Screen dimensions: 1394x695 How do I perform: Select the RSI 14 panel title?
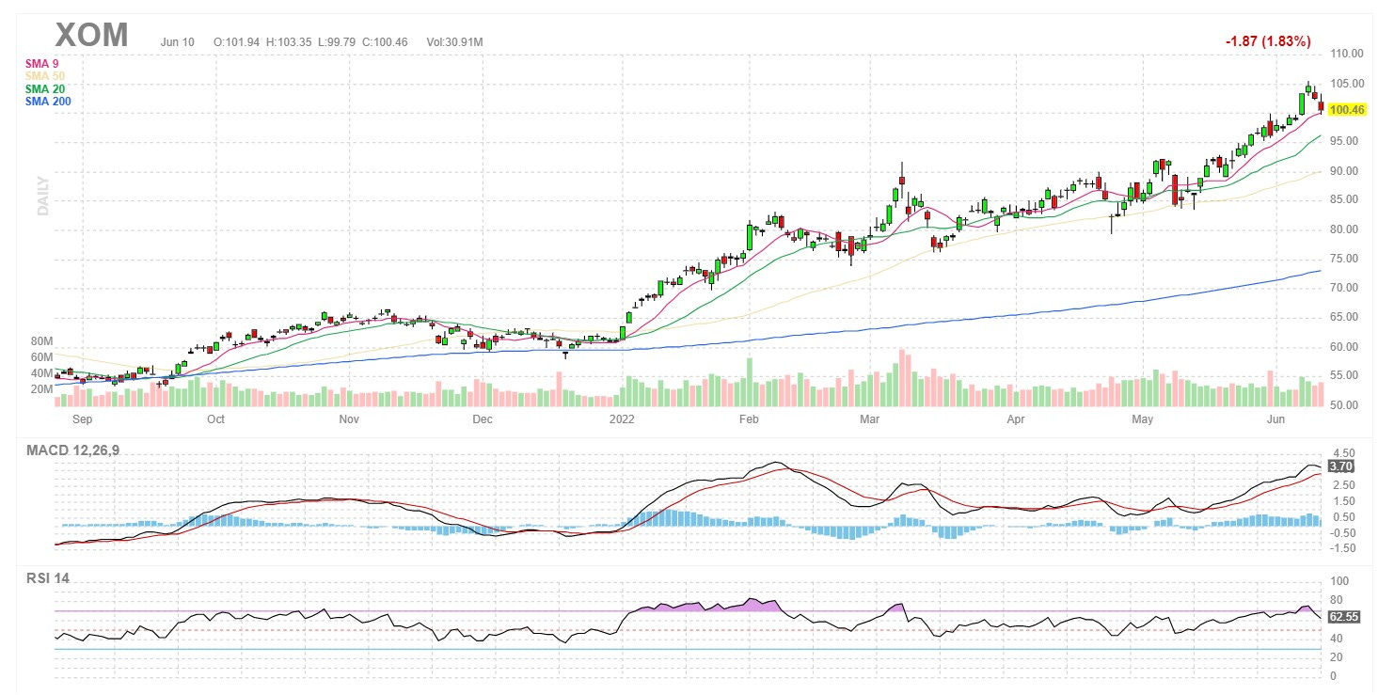point(47,578)
